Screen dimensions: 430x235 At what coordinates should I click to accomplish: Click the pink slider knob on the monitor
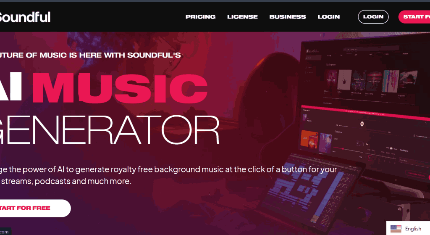tap(343, 148)
